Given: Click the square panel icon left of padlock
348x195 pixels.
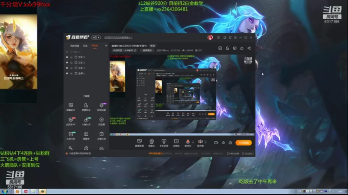Looking at the screenshot, I should point(220,48).
